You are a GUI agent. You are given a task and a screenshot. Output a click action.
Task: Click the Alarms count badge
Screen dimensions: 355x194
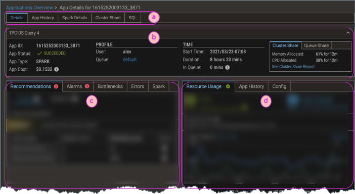[x=87, y=86]
